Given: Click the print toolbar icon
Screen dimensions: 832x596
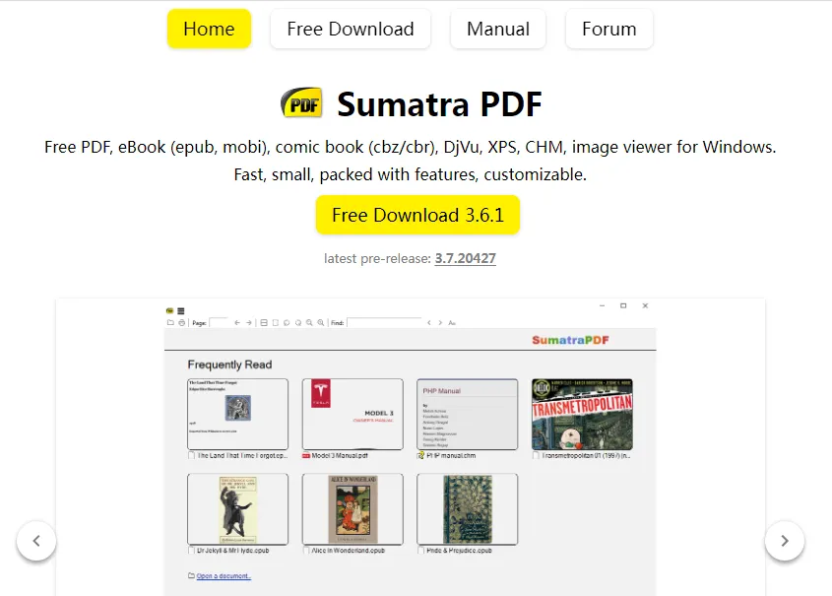Looking at the screenshot, I should pyautogui.click(x=182, y=323).
